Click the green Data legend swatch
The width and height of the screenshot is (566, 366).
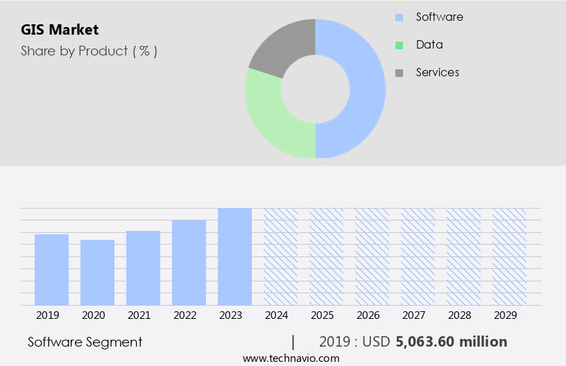click(399, 45)
